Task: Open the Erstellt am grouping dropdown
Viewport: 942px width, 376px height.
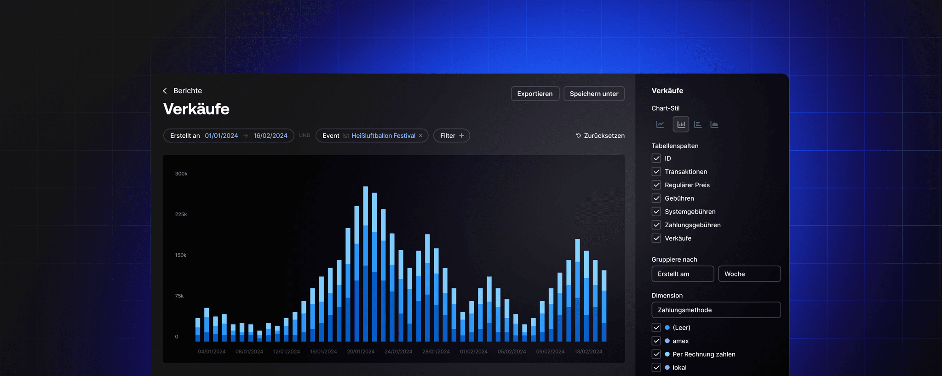Action: (x=683, y=274)
